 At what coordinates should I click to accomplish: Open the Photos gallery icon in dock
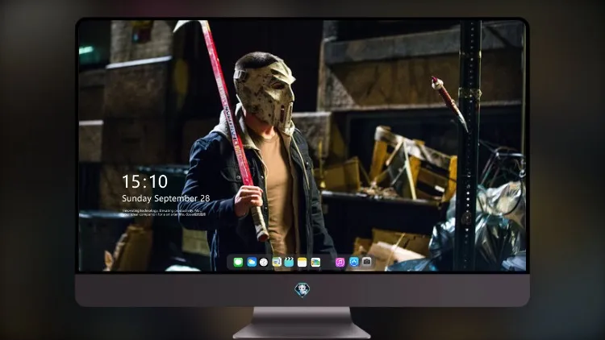[x=315, y=262]
